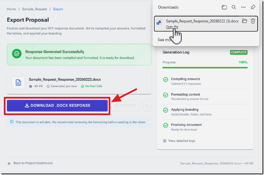Delete the downloaded docx file
The height and width of the screenshot is (175, 264).
pos(253,21)
